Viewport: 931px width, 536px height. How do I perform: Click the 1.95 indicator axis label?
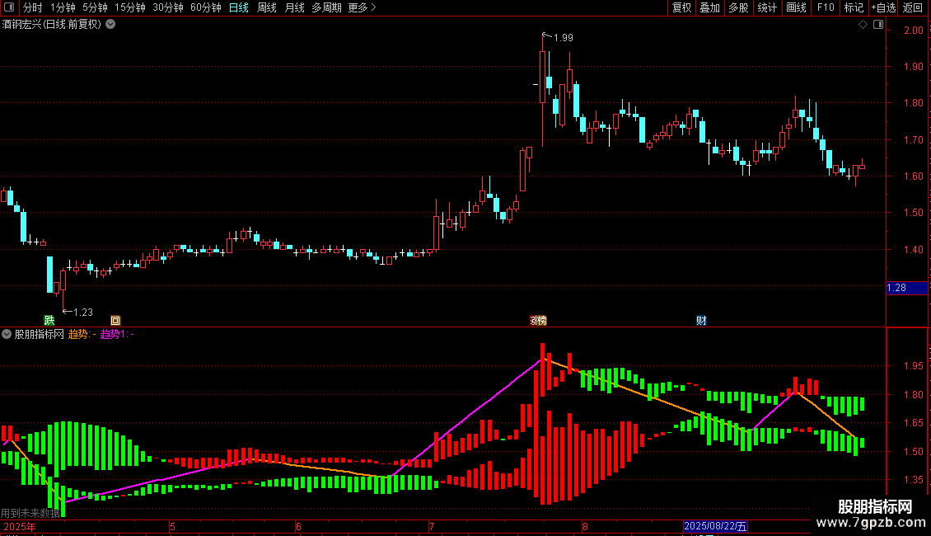913,366
